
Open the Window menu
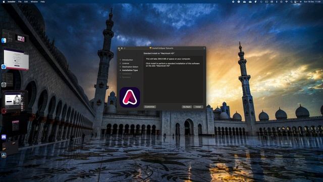(34, 2)
